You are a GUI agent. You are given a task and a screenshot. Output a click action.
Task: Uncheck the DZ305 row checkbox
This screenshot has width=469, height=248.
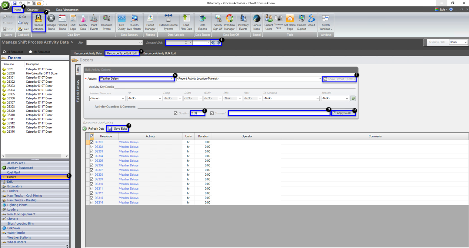92,161
